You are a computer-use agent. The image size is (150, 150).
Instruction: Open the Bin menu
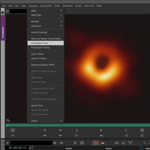click(x=17, y=6)
